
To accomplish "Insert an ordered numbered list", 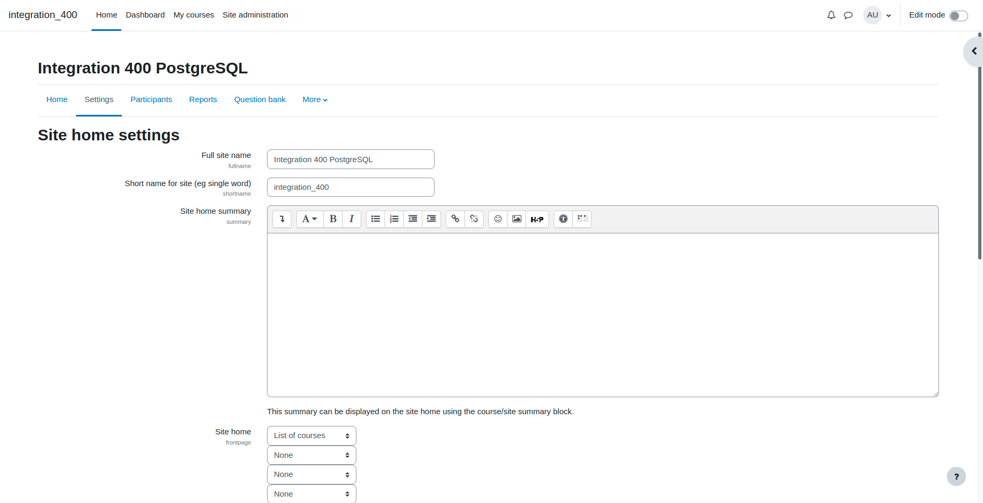I will (394, 219).
